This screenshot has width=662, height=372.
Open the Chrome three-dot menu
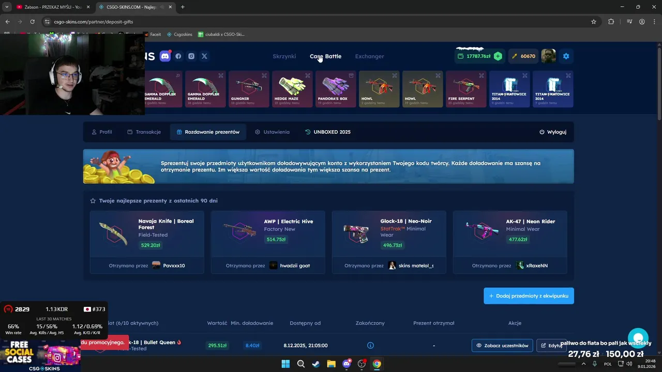tap(654, 22)
